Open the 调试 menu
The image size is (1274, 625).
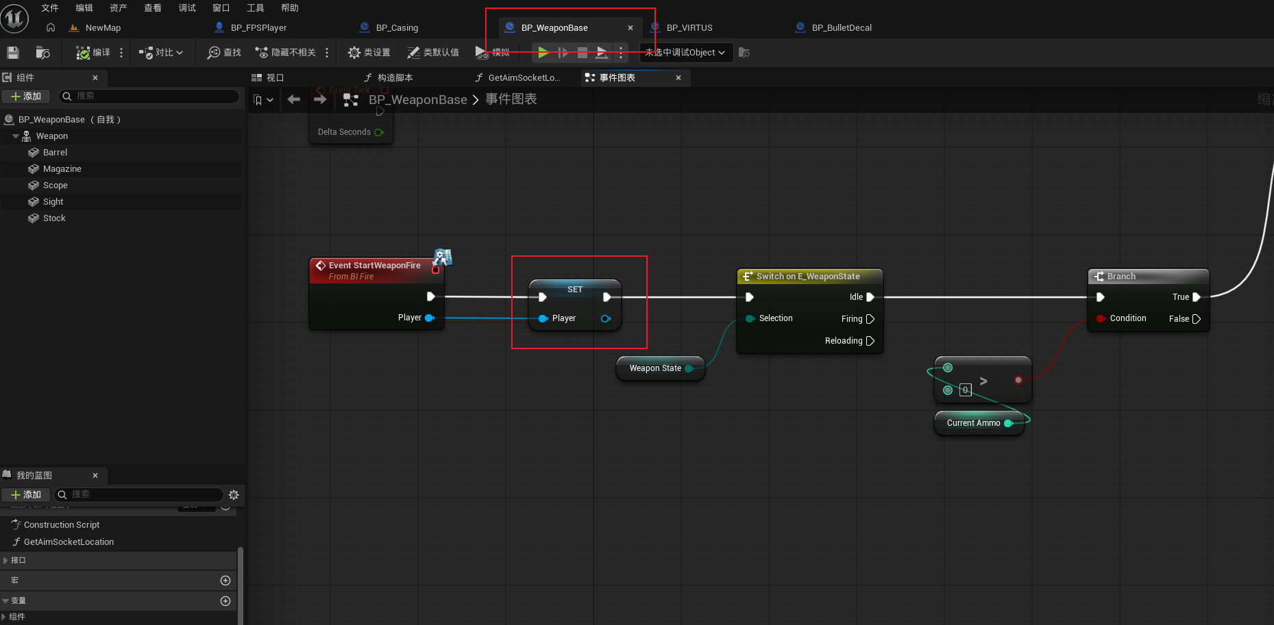(187, 8)
